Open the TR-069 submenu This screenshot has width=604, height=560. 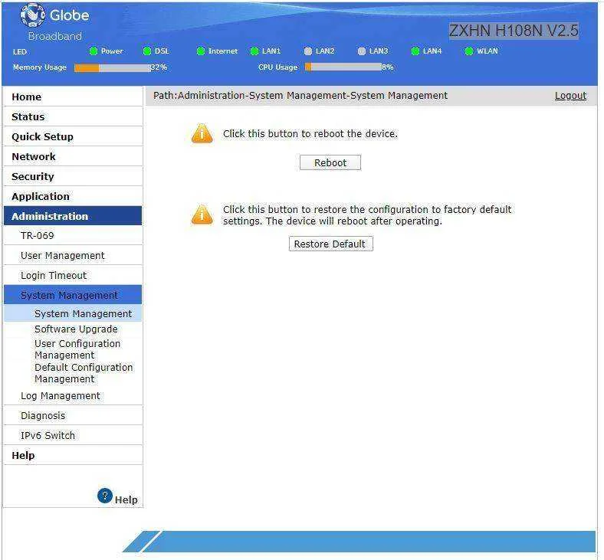(x=73, y=235)
